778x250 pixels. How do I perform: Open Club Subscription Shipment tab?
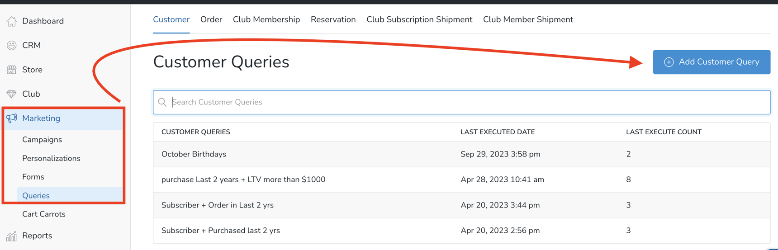(x=419, y=19)
